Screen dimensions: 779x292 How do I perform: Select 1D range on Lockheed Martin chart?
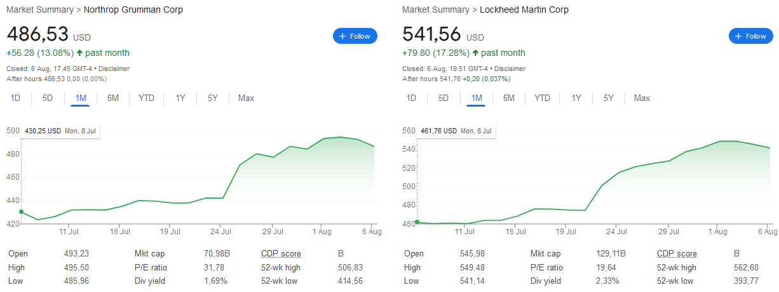point(411,98)
